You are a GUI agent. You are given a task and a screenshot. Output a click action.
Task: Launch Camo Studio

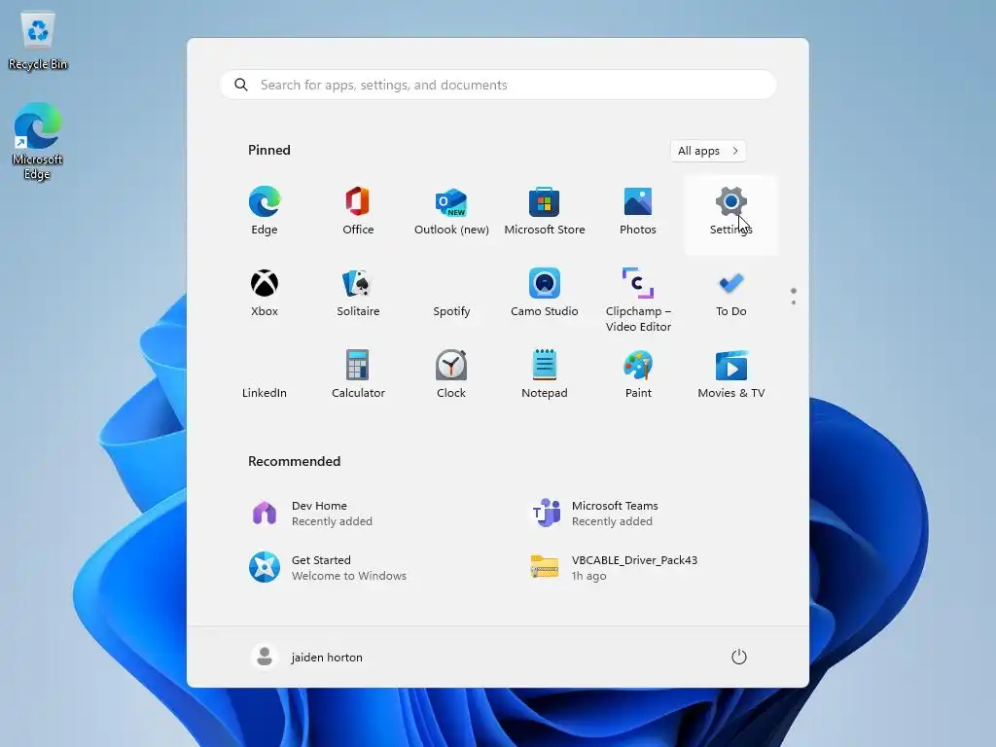pyautogui.click(x=545, y=294)
